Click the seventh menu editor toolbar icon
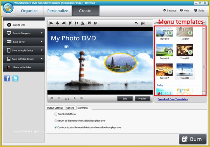Image resolution: width=210 pixels, height=147 pixels. click(x=89, y=23)
